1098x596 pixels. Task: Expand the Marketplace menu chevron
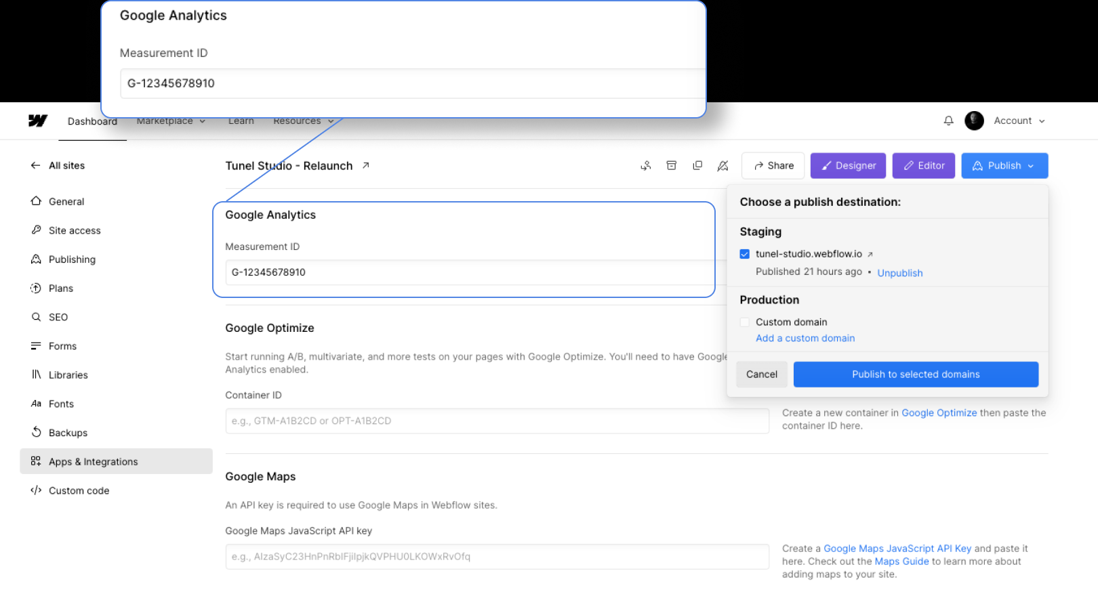pos(203,121)
